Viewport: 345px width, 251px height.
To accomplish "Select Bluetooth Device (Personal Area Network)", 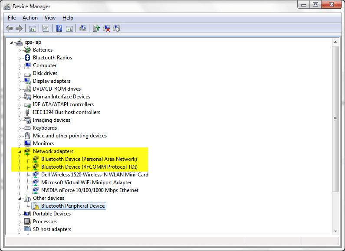I will pos(89,159).
